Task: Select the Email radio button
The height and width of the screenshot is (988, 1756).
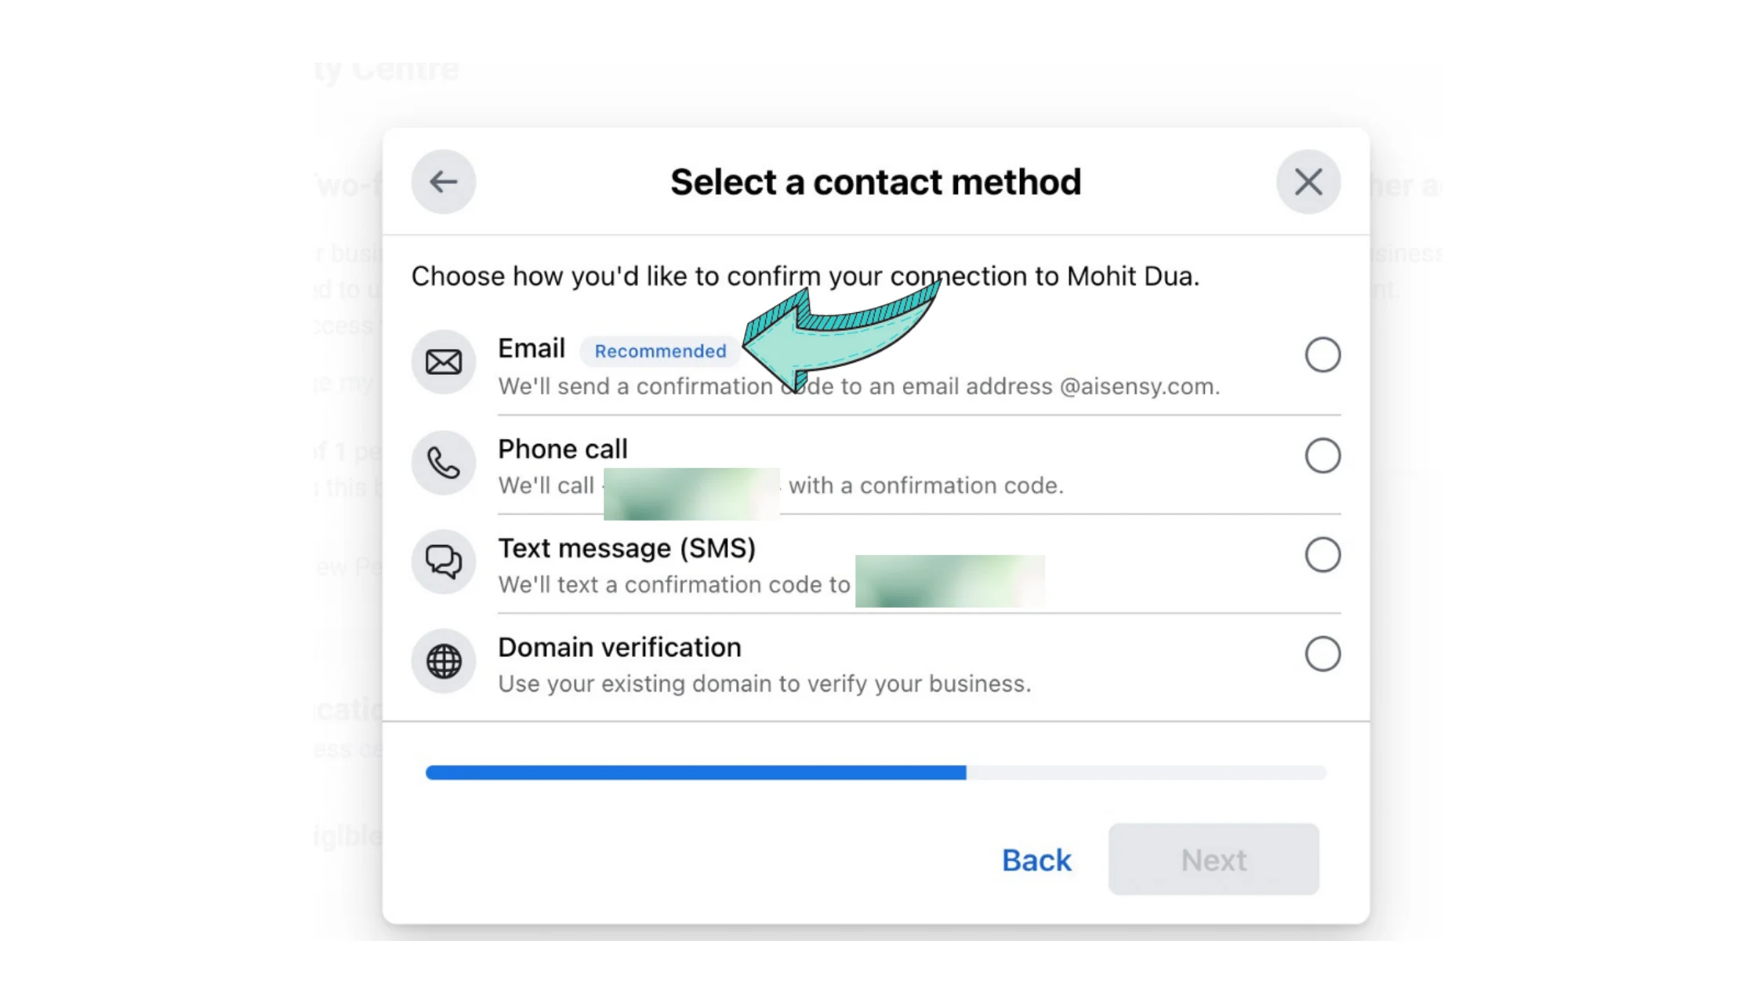Action: [1322, 354]
